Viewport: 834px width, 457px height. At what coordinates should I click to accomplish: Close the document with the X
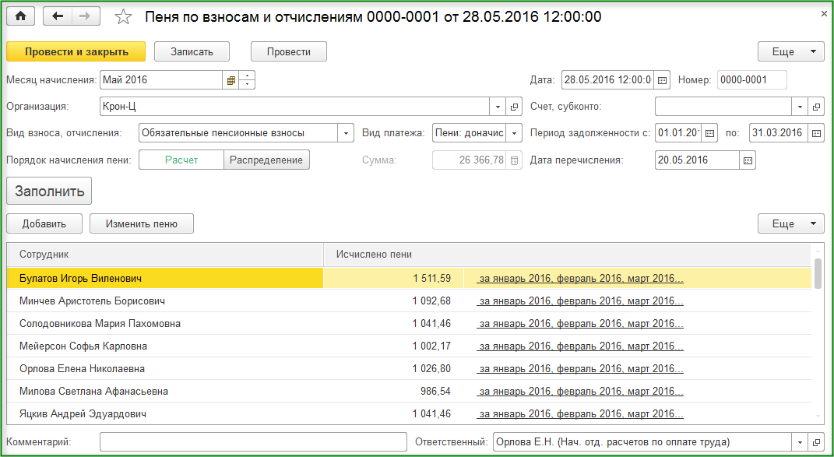(824, 14)
